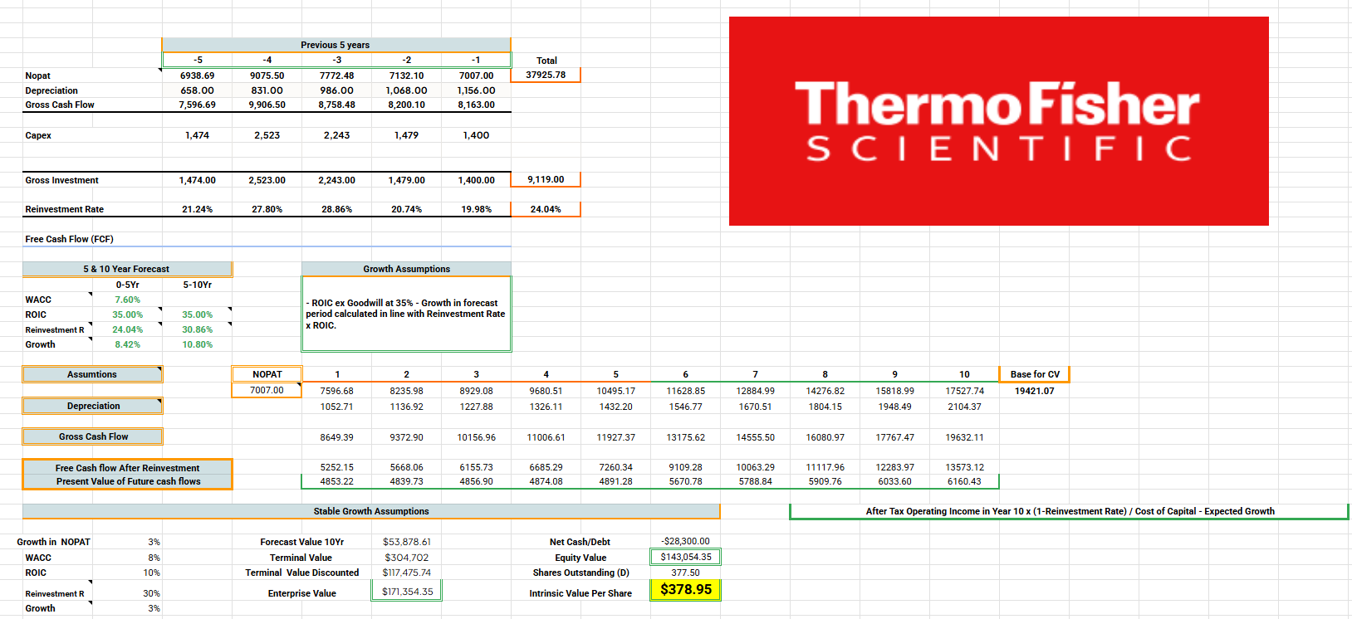The height and width of the screenshot is (619, 1352).
Task: Select year 10 NOPAT forecast 17527.74
Action: [x=964, y=391]
